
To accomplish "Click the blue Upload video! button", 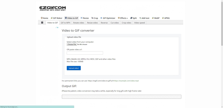I will (74, 68).
